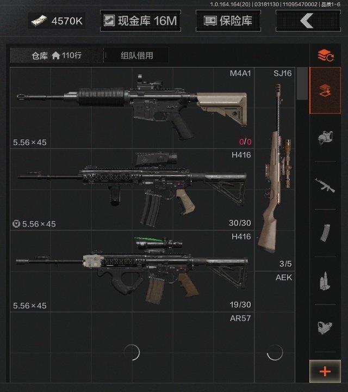Select the ammunition bullets category icon

tap(325, 281)
